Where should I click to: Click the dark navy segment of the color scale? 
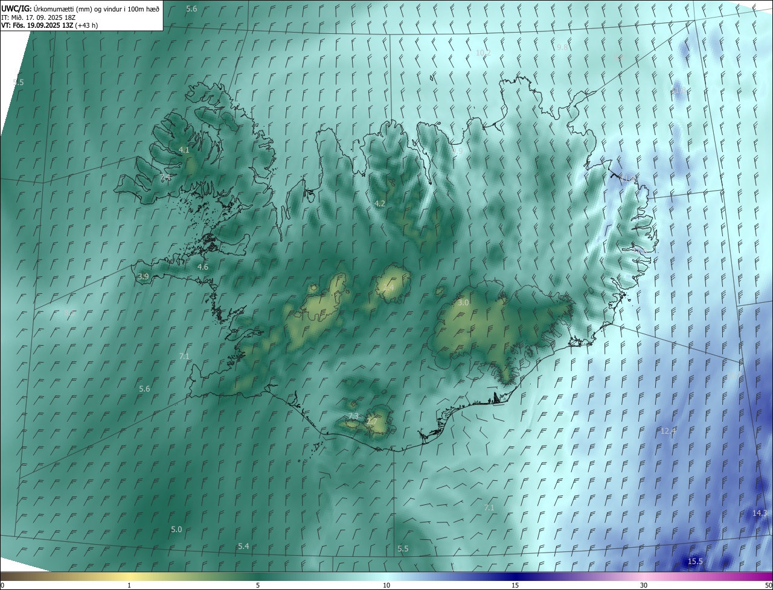coord(515,576)
